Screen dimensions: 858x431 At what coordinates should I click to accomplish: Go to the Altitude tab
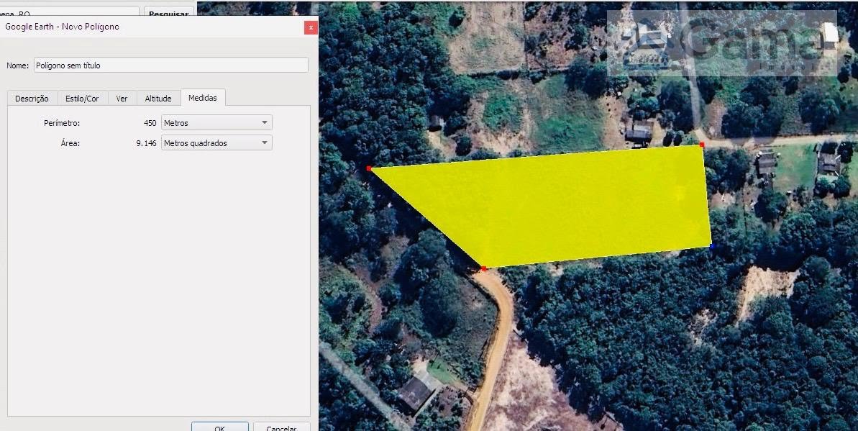pyautogui.click(x=158, y=99)
